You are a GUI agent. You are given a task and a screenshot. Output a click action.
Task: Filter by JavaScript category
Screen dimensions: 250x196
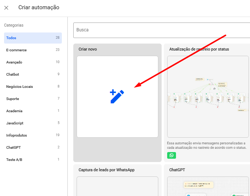pos(33,123)
